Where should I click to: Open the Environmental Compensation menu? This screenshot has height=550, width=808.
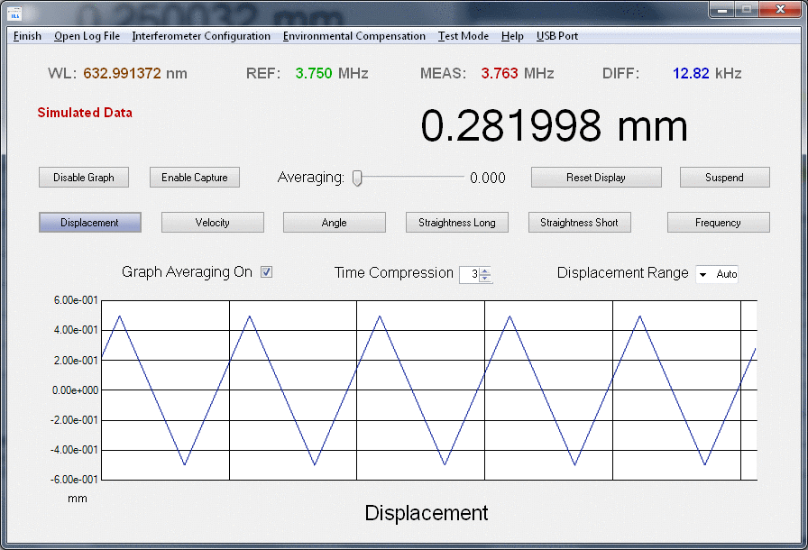tap(354, 36)
